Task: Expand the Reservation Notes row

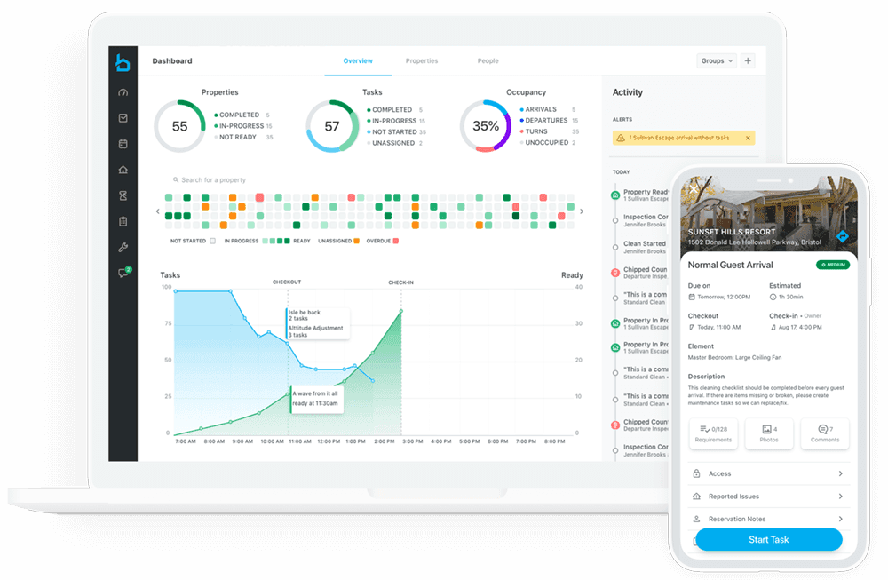Action: 765,519
